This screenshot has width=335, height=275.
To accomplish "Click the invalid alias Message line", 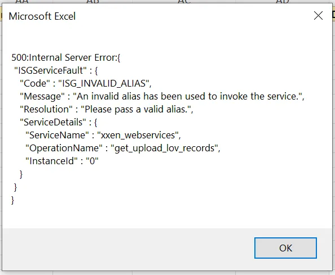I will click(x=162, y=97).
